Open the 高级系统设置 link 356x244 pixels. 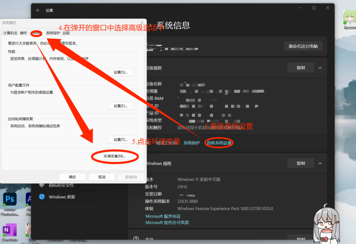pos(219,143)
